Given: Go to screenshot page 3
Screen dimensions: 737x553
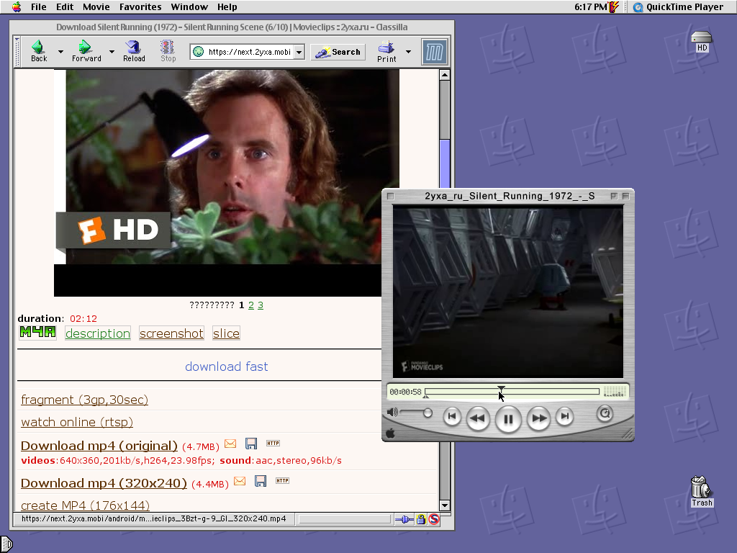Looking at the screenshot, I should tap(261, 305).
